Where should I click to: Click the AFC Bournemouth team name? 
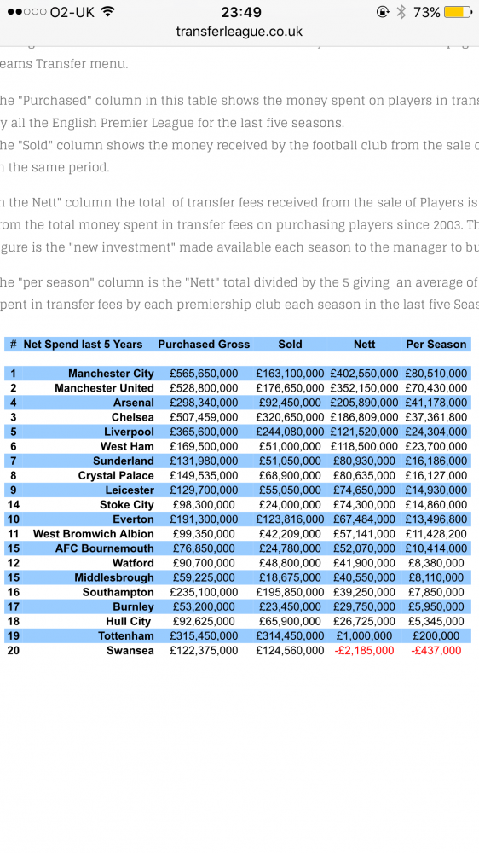point(104,548)
